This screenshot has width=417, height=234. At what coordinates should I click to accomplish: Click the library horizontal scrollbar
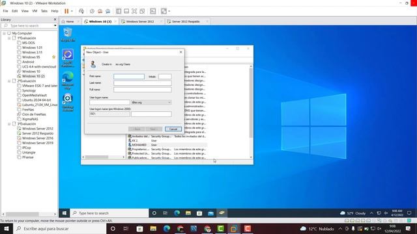point(23,214)
